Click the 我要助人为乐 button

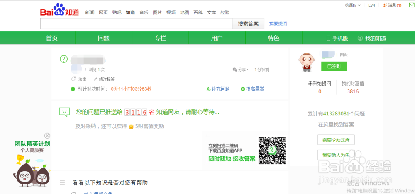(x=336, y=155)
